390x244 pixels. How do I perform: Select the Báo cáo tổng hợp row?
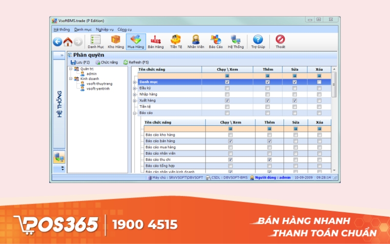point(237,166)
